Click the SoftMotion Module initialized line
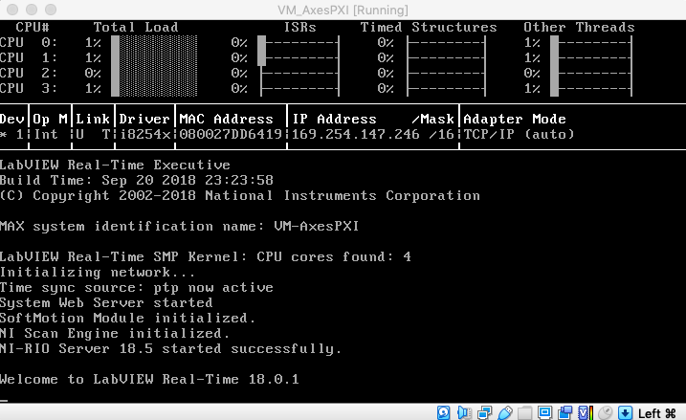The width and height of the screenshot is (686, 420). (x=128, y=318)
